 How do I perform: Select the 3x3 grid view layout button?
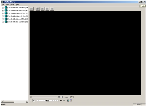[47, 9]
